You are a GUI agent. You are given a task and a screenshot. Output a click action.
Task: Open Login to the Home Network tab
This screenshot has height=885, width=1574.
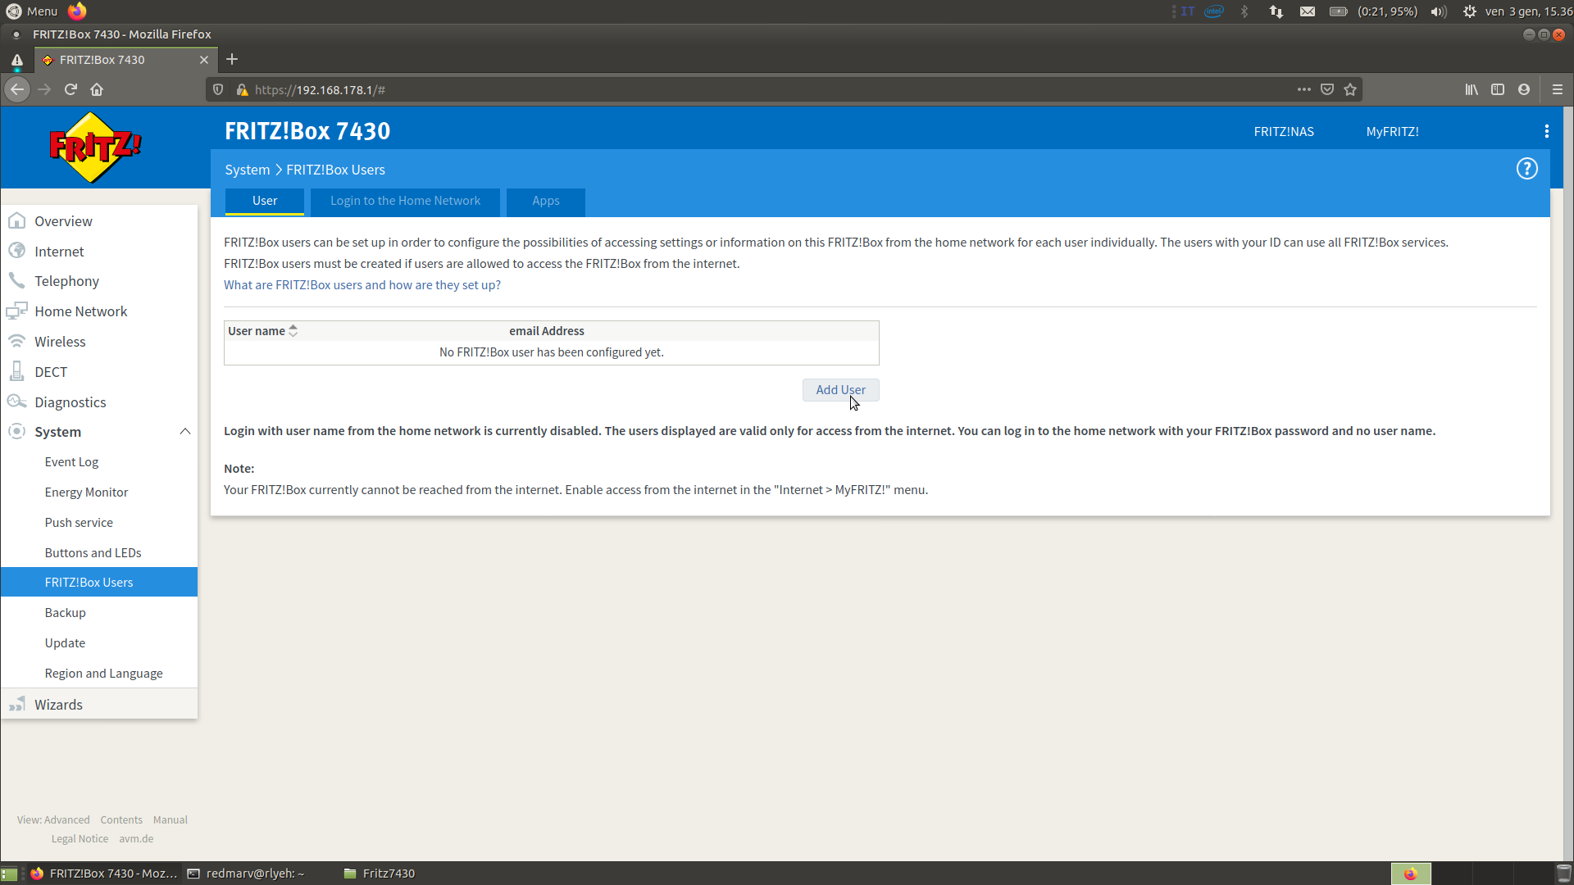[x=405, y=201]
